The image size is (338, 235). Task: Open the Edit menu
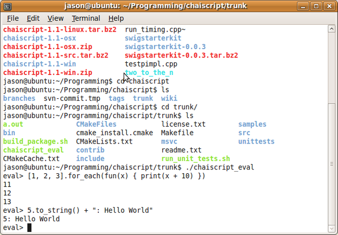click(x=33, y=18)
